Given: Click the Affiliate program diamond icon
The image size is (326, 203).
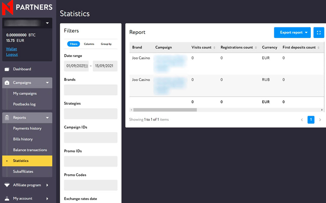Looking at the screenshot, I should [x=7, y=185].
